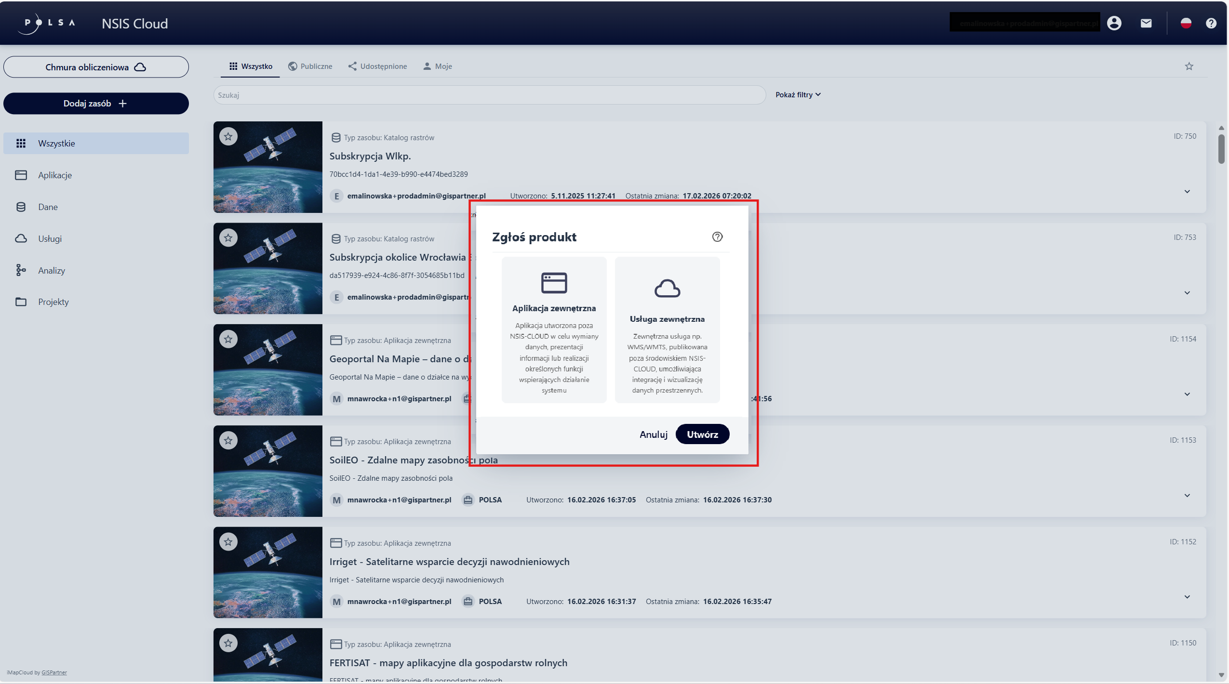Screen dimensions: 1229x684
Task: Select the Aplikacja zewnętrzna card
Action: (554, 329)
